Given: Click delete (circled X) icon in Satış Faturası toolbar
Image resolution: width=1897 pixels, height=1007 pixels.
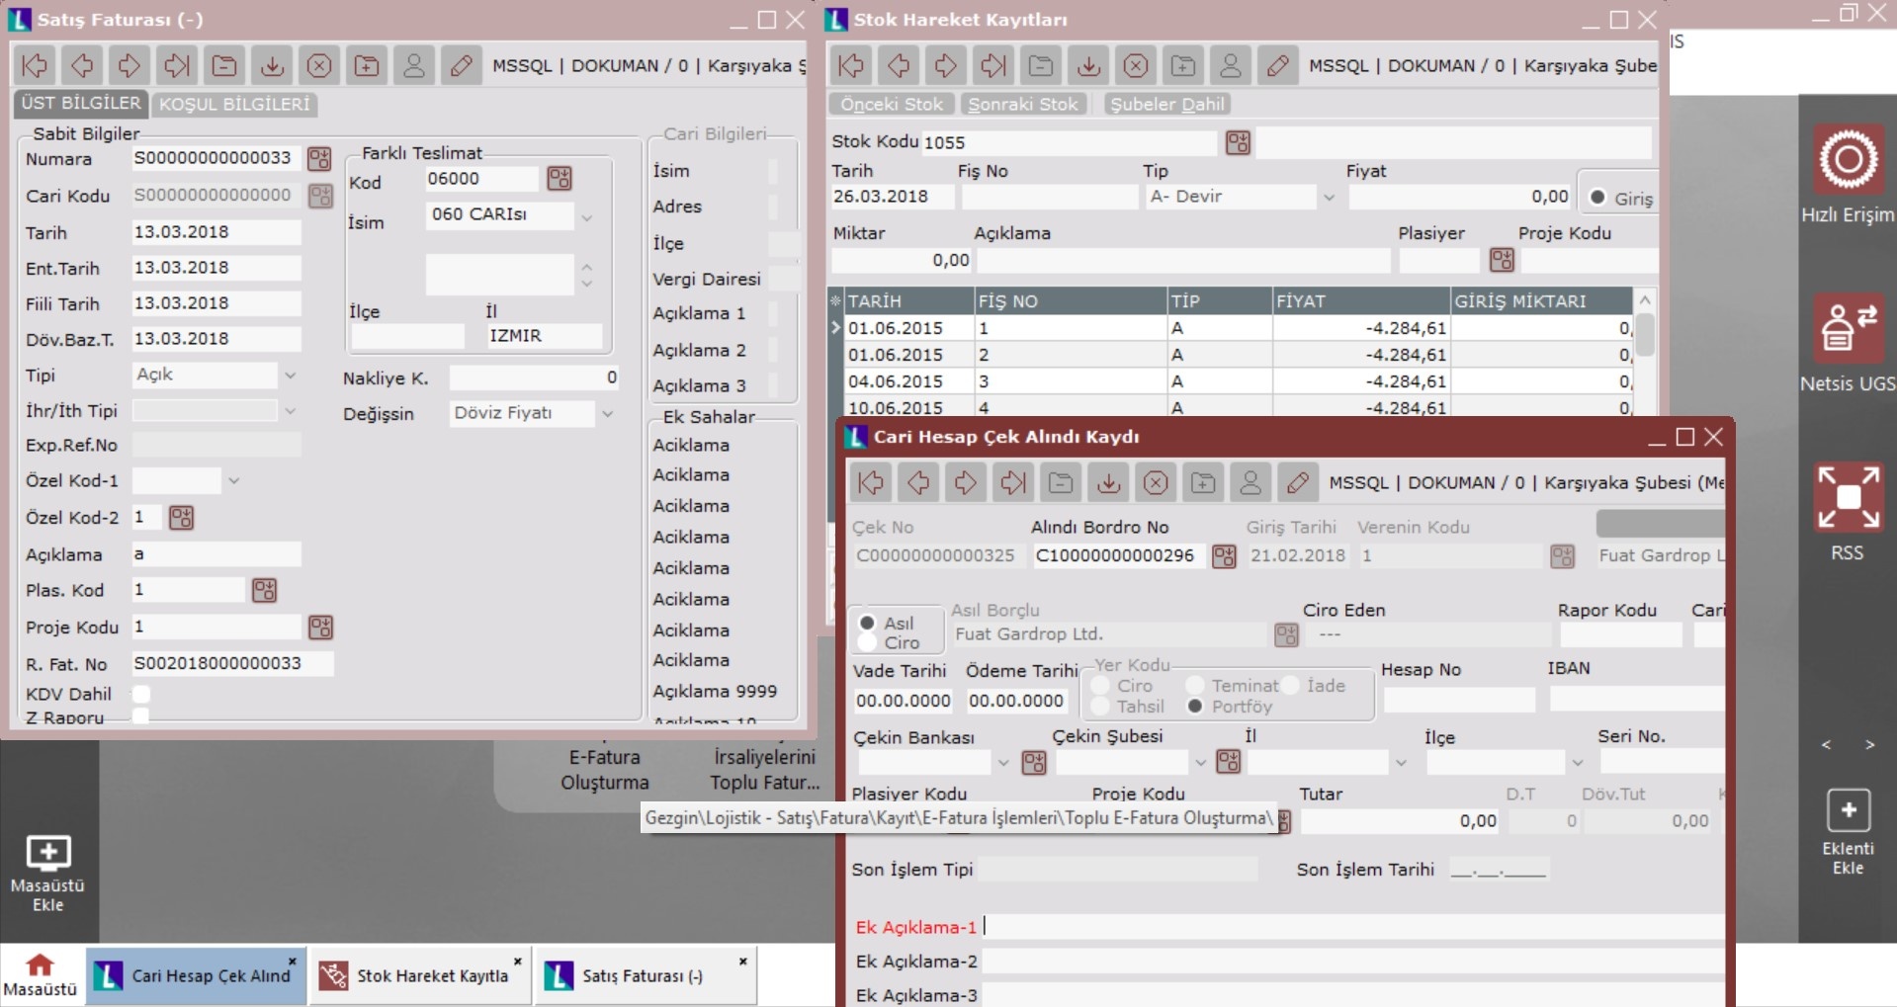Looking at the screenshot, I should click(x=319, y=66).
